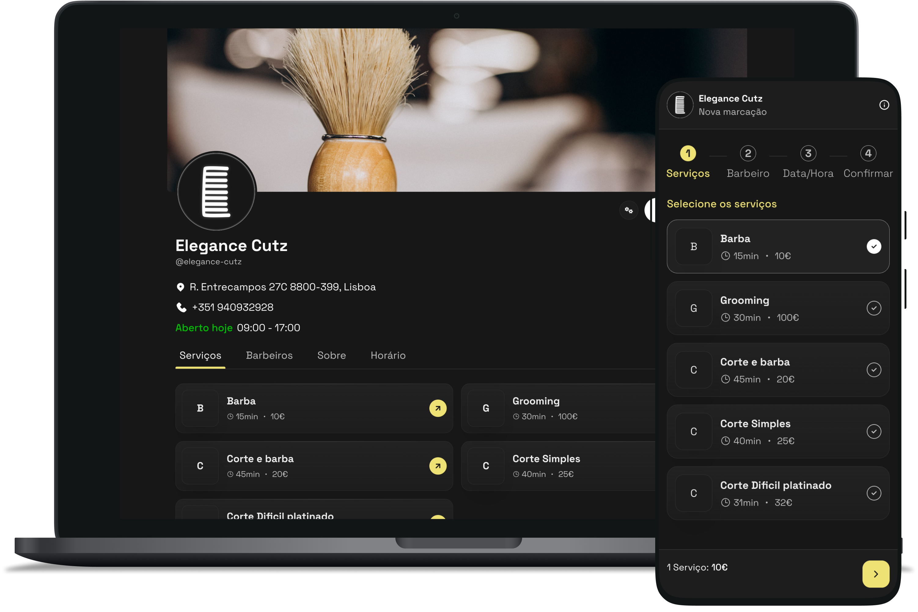Click the +351 940932928 phone number

[x=233, y=308]
